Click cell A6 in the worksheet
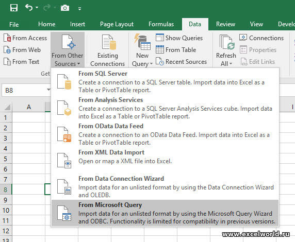 point(28,169)
